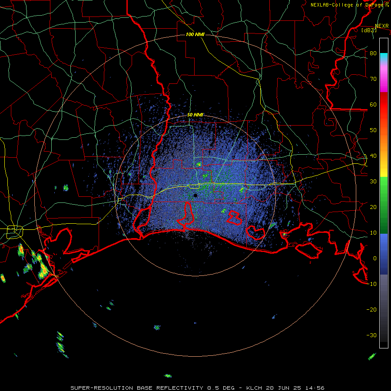Click the blue segment of the color bar
The width and height of the screenshot is (391, 391).
384,254
